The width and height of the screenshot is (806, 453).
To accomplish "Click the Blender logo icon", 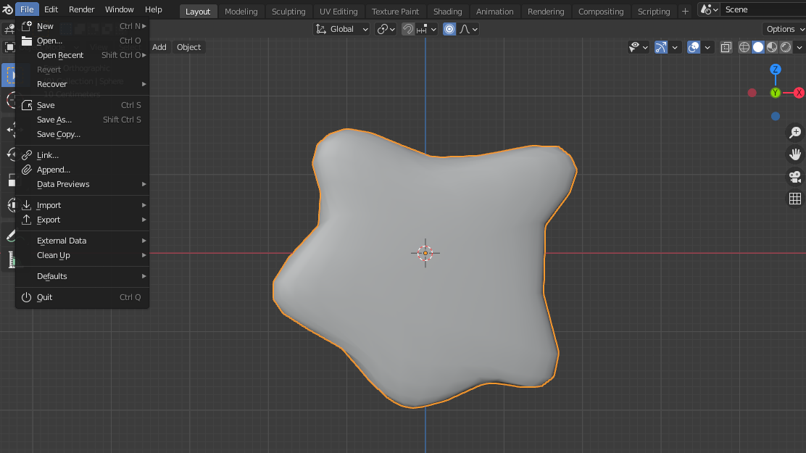I will click(7, 9).
